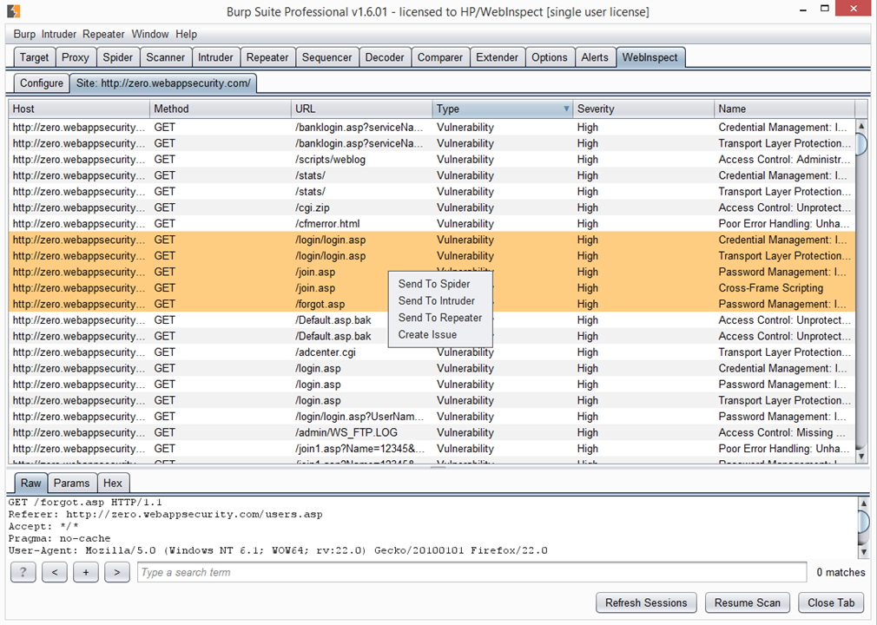Screen dimensions: 877x625
Task: Switch to the Target tab
Action: coord(34,57)
